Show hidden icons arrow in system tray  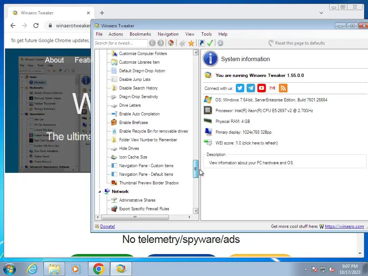coord(305,269)
